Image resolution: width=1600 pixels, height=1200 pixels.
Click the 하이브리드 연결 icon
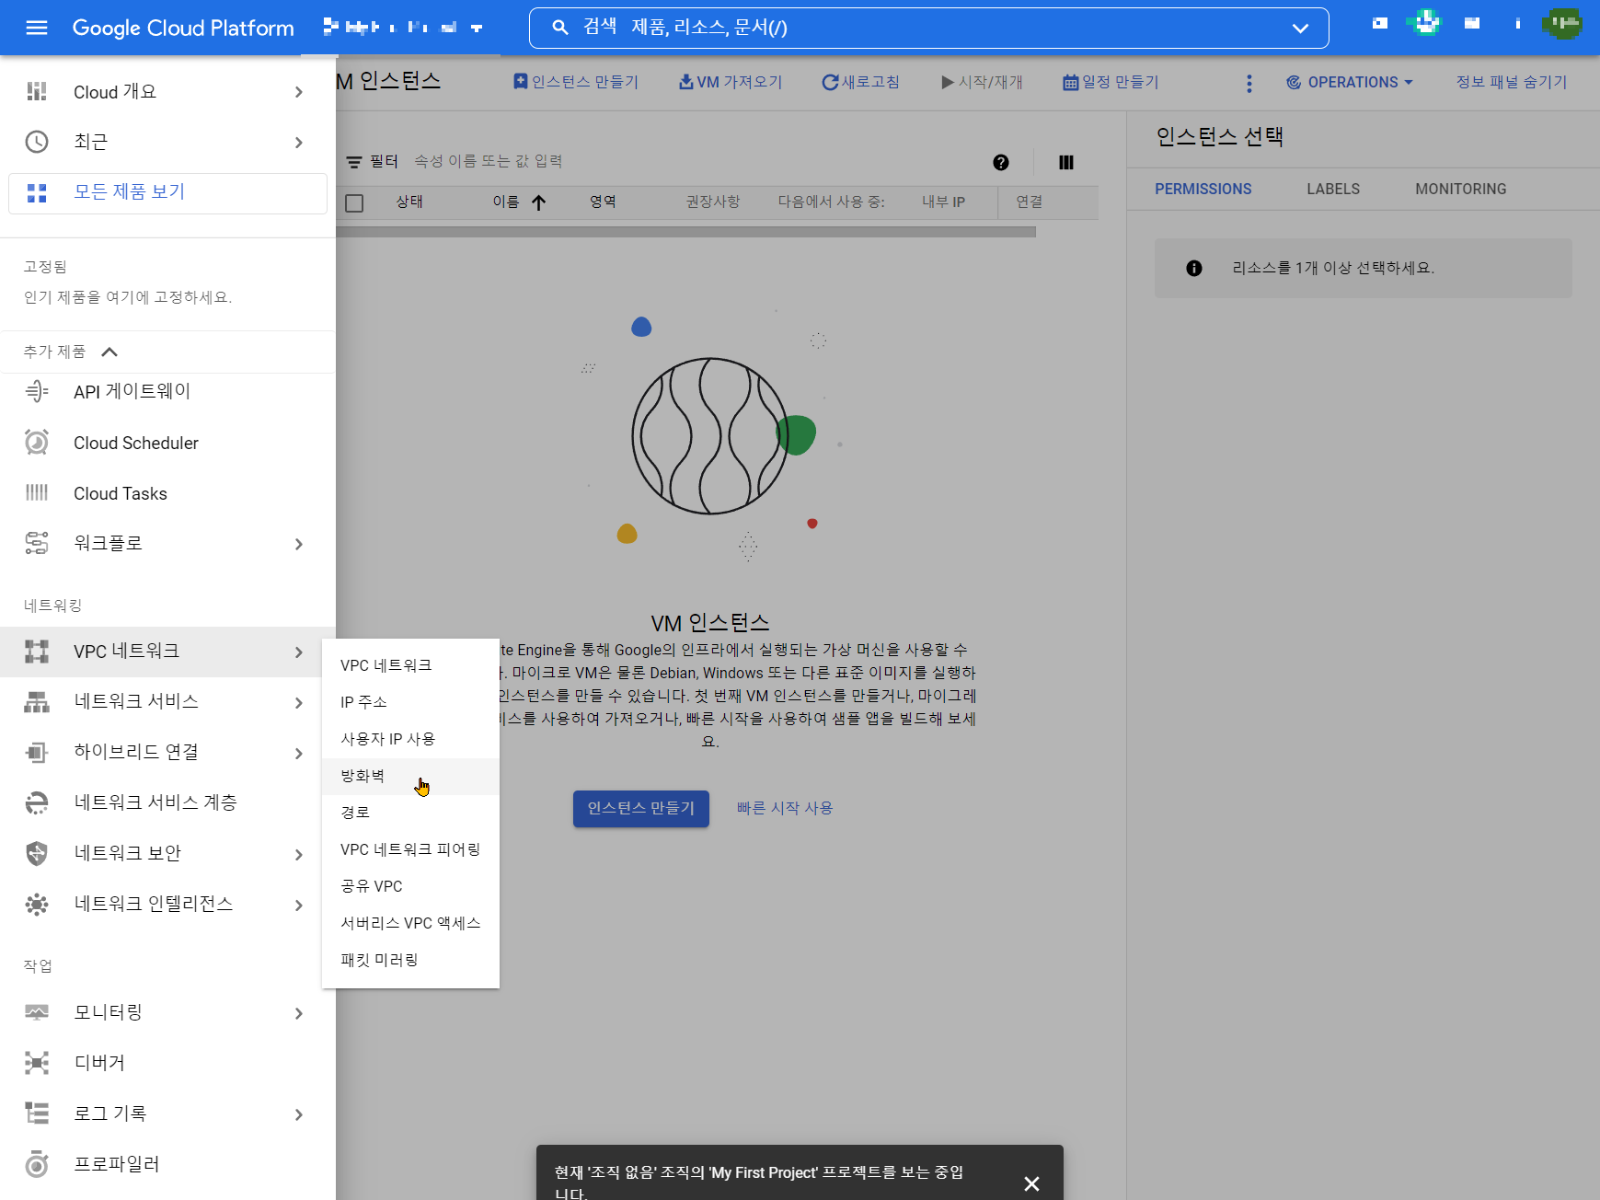[x=37, y=753]
